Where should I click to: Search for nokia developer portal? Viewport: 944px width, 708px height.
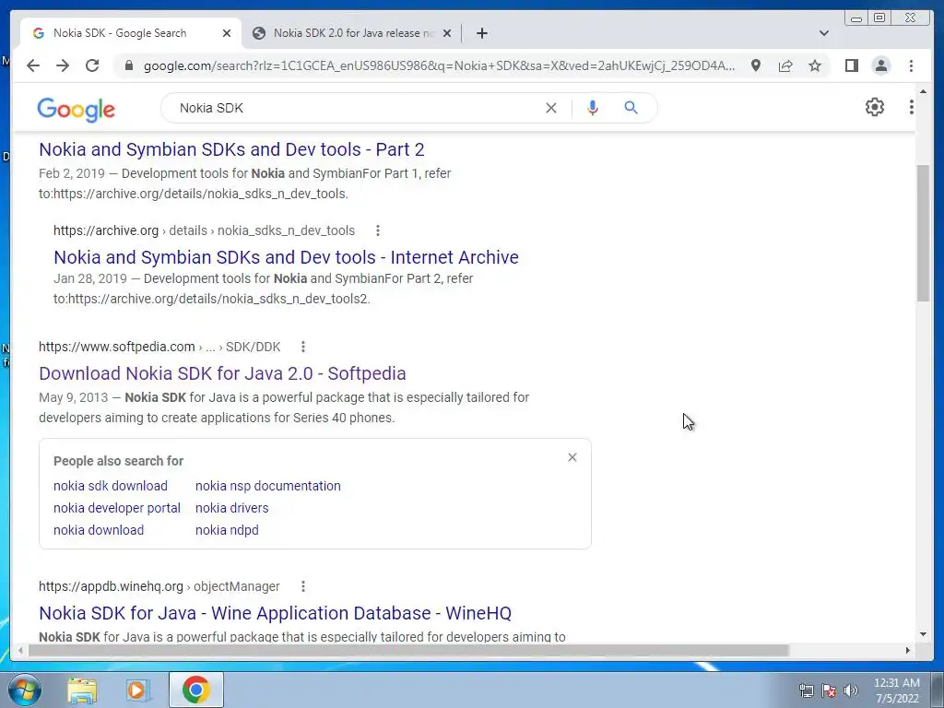(x=117, y=508)
